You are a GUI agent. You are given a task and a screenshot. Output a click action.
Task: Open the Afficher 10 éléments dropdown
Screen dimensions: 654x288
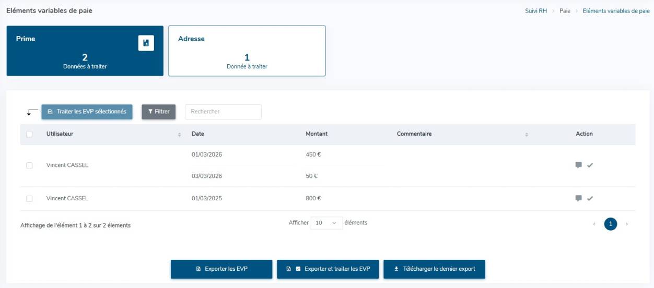pos(326,223)
